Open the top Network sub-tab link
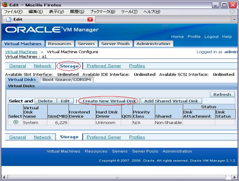239x181 pixels. [42, 66]
